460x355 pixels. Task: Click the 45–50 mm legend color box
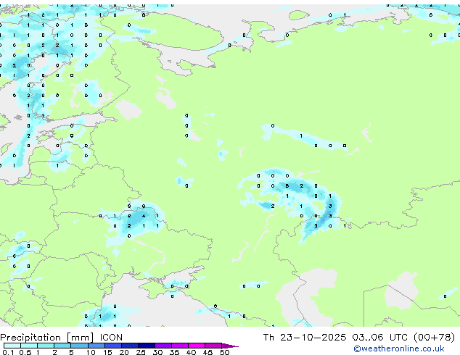point(213,346)
